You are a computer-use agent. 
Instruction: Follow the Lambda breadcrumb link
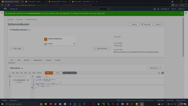point(10,19)
